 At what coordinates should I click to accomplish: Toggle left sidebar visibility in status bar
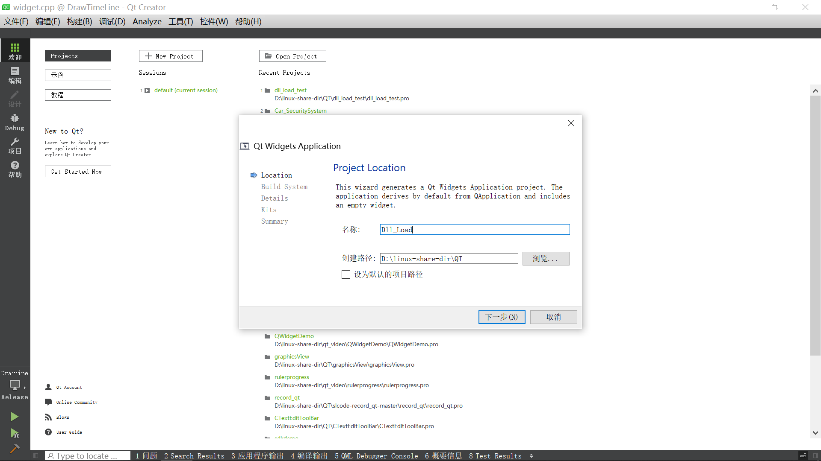click(36, 456)
